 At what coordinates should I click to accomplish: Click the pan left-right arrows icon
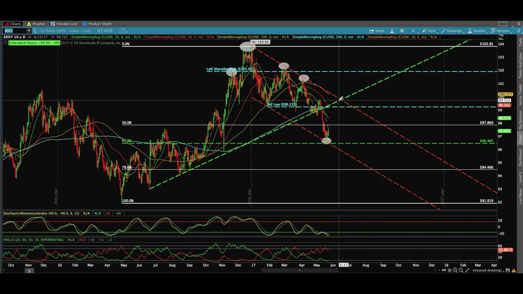[x=443, y=270]
